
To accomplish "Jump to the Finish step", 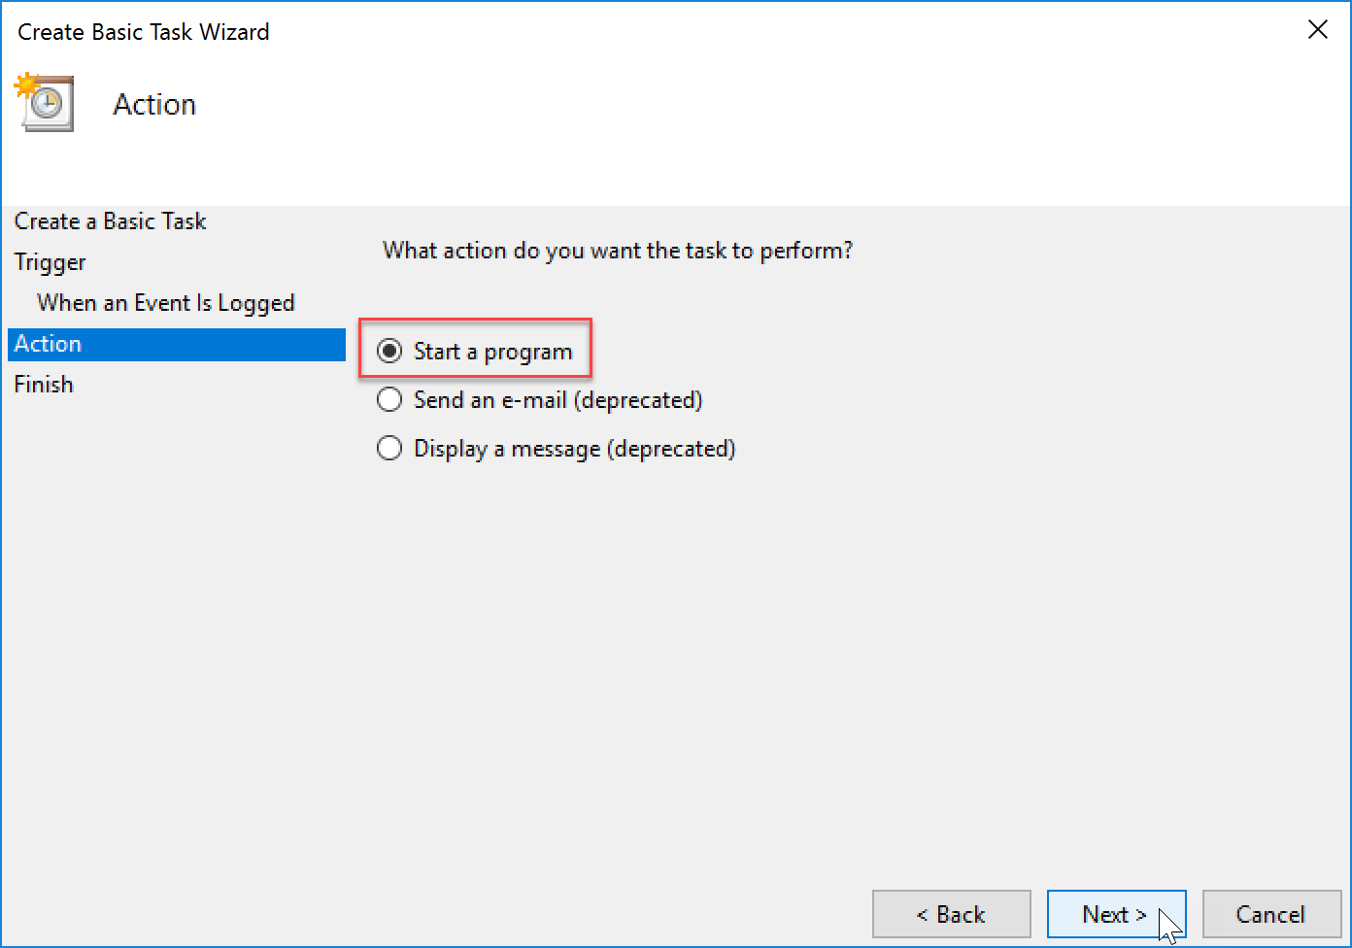I will 44,385.
